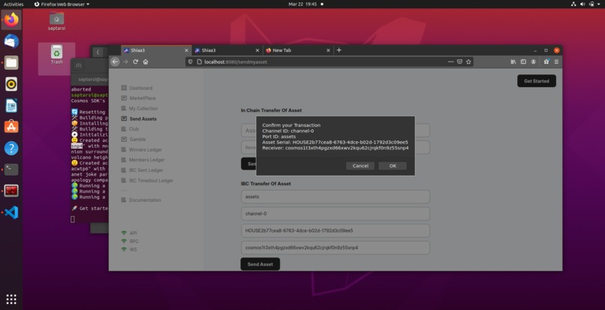The width and height of the screenshot is (605, 310).
Task: Open My Collection in the sidebar
Action: (x=143, y=109)
